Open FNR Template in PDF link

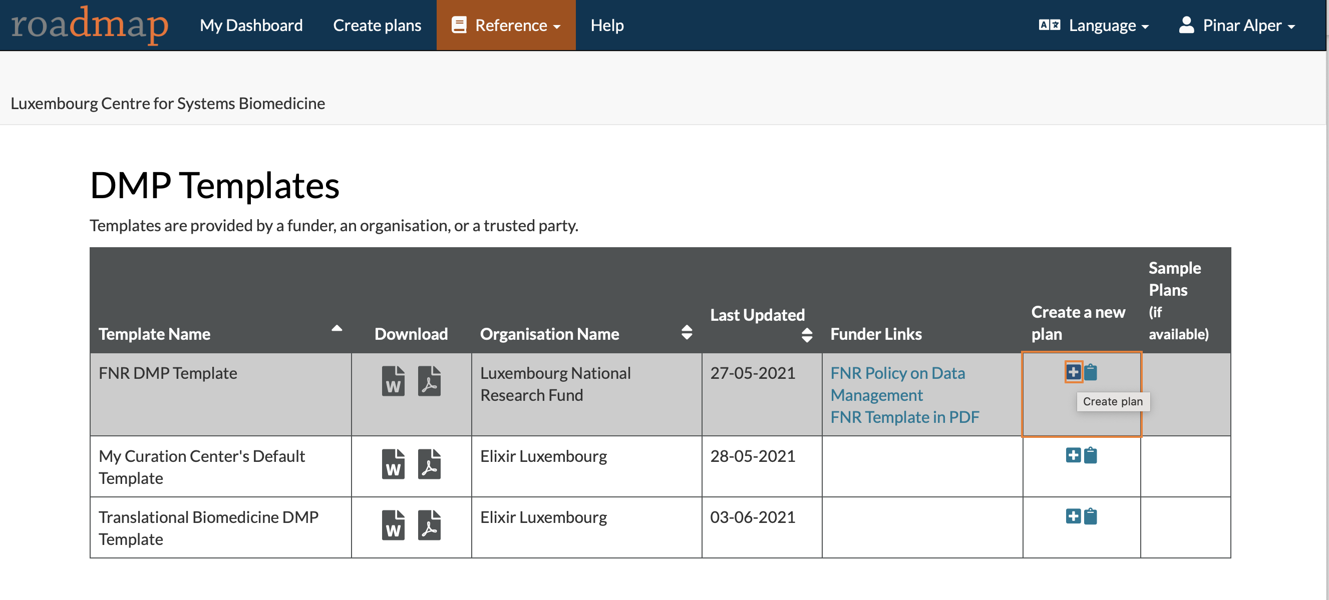point(904,416)
